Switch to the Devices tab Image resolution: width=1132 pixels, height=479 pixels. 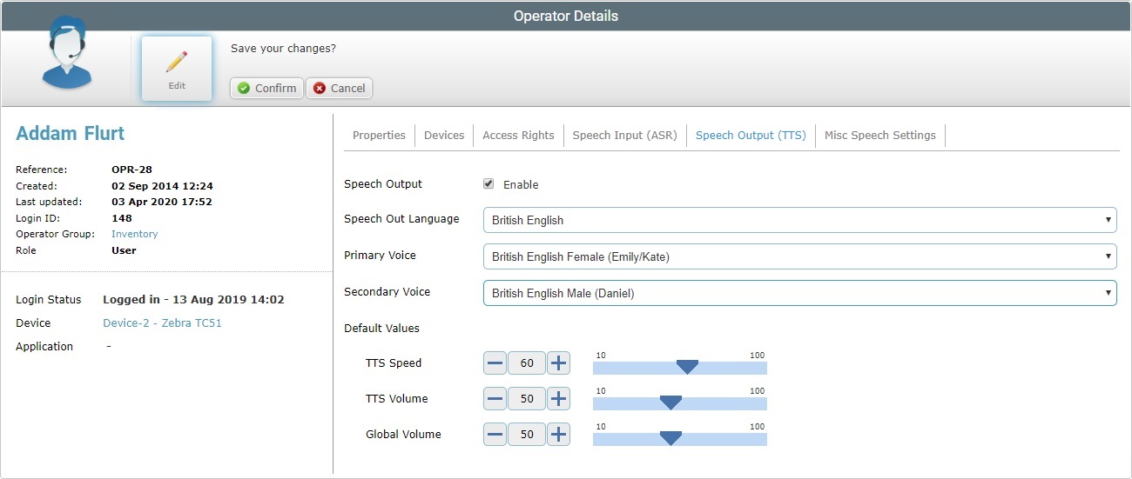coord(444,135)
